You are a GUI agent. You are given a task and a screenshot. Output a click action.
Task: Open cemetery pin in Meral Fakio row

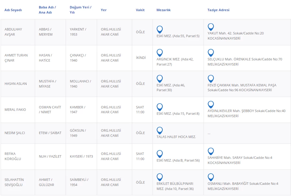pyautogui.click(x=159, y=107)
